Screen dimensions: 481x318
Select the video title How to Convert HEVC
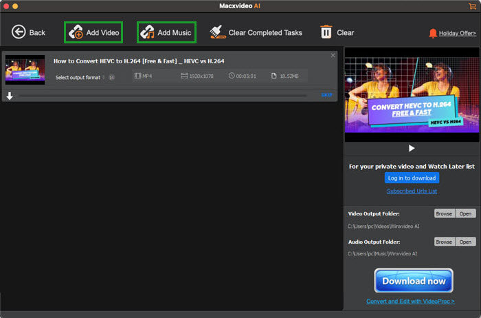coord(139,61)
